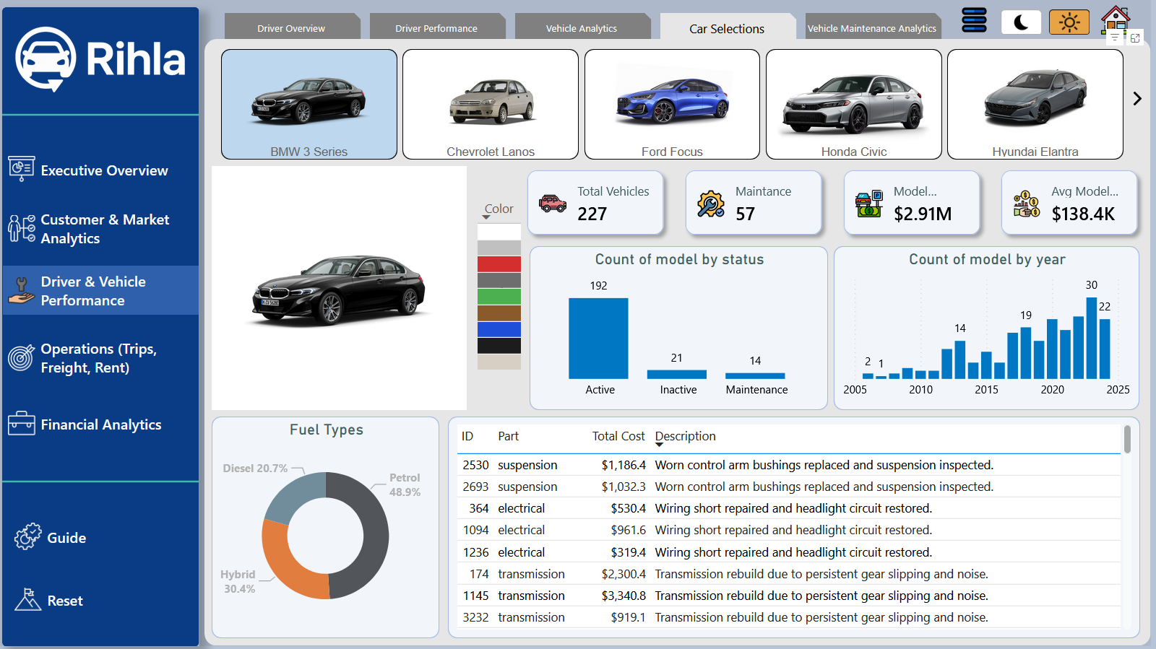Screen dimensions: 1156x649
Task: Click the focus mode expand icon
Action: [x=1135, y=38]
